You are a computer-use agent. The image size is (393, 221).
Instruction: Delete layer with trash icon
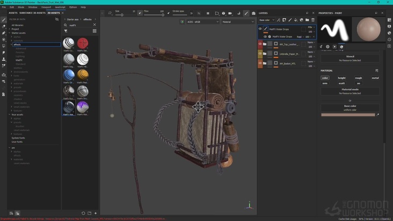point(313,20)
